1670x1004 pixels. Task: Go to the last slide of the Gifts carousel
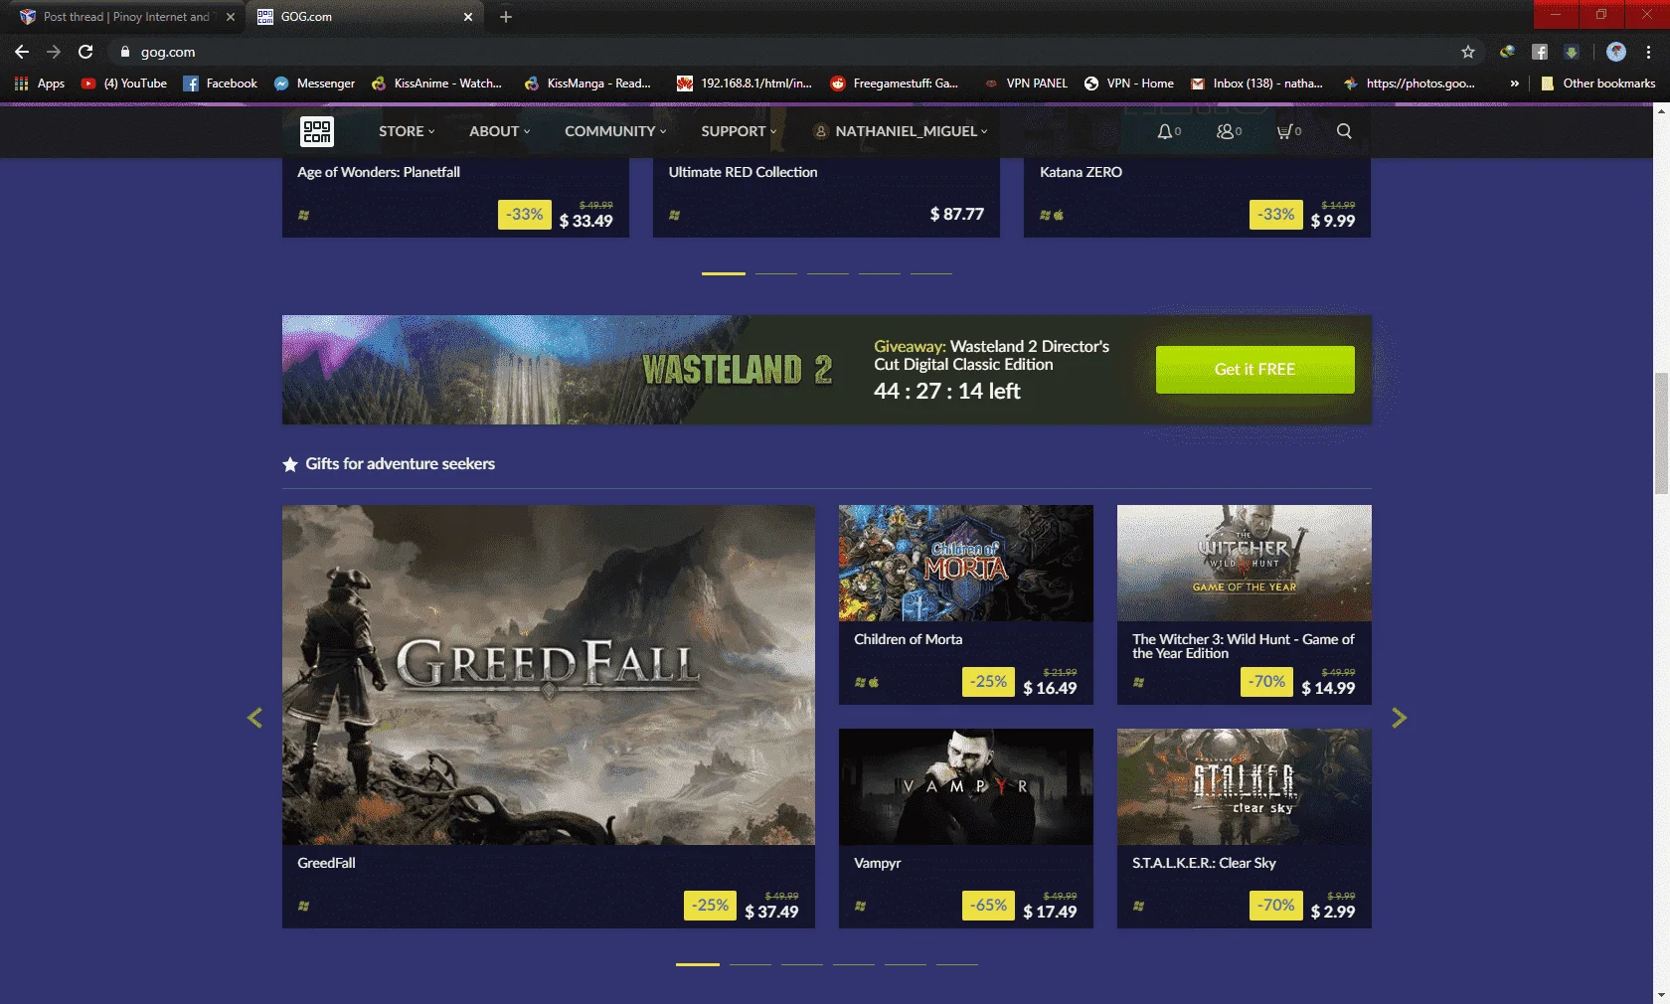click(x=957, y=964)
